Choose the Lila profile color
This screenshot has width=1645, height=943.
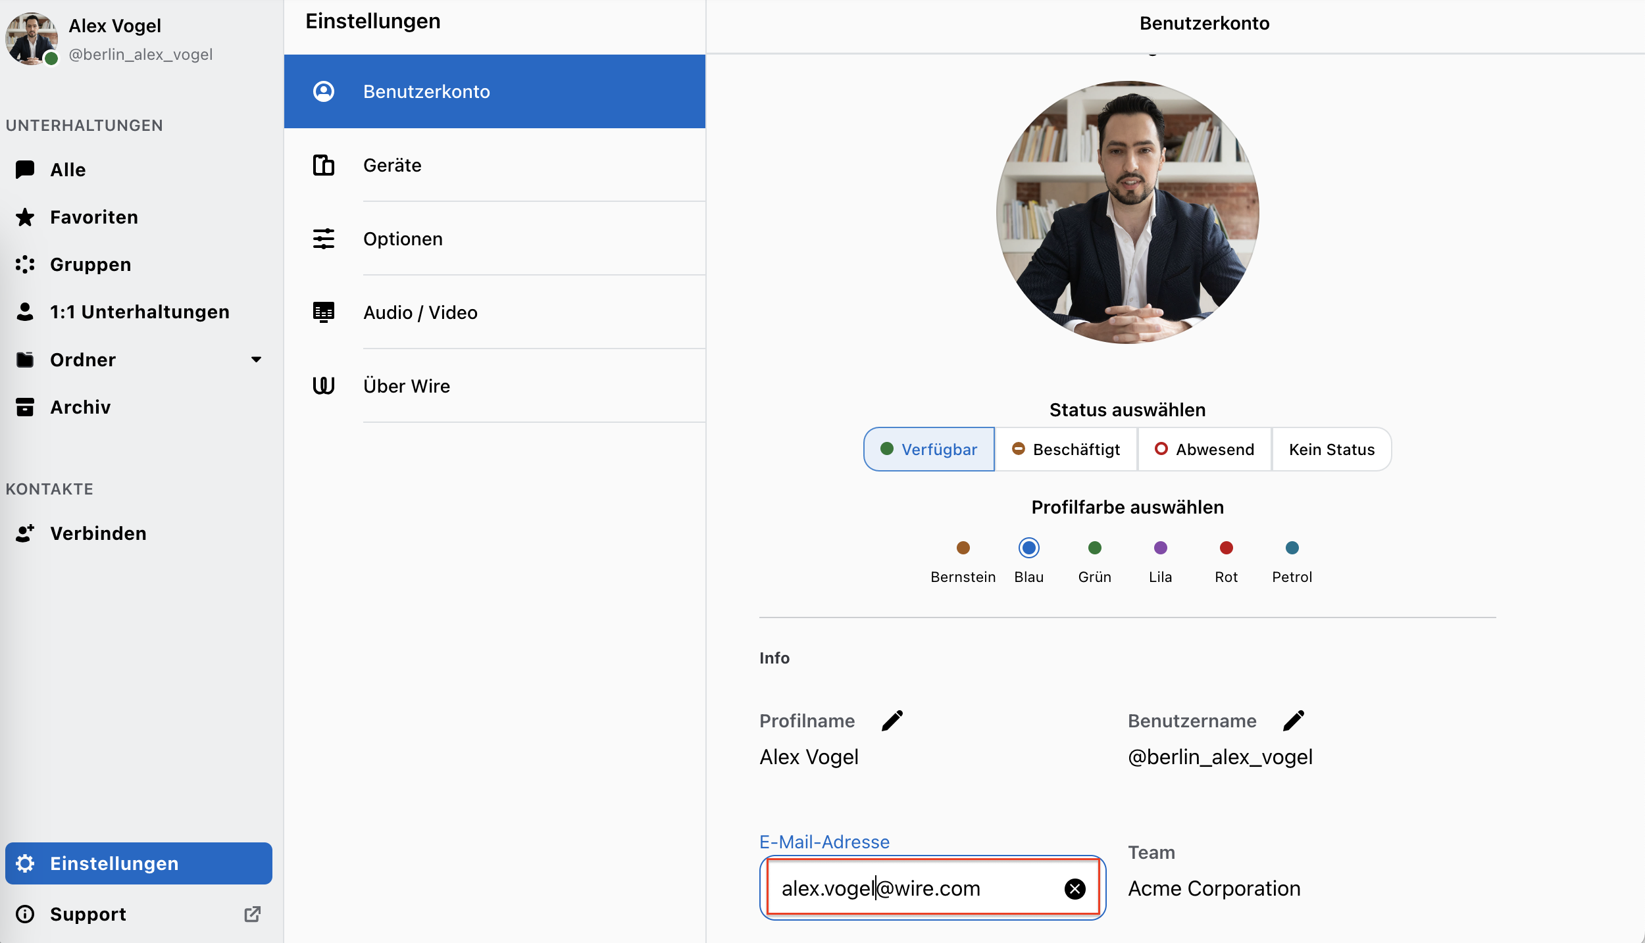point(1161,548)
